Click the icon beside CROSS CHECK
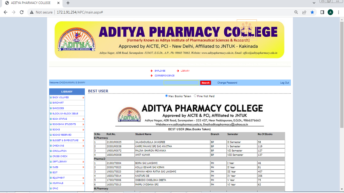 [51, 156]
